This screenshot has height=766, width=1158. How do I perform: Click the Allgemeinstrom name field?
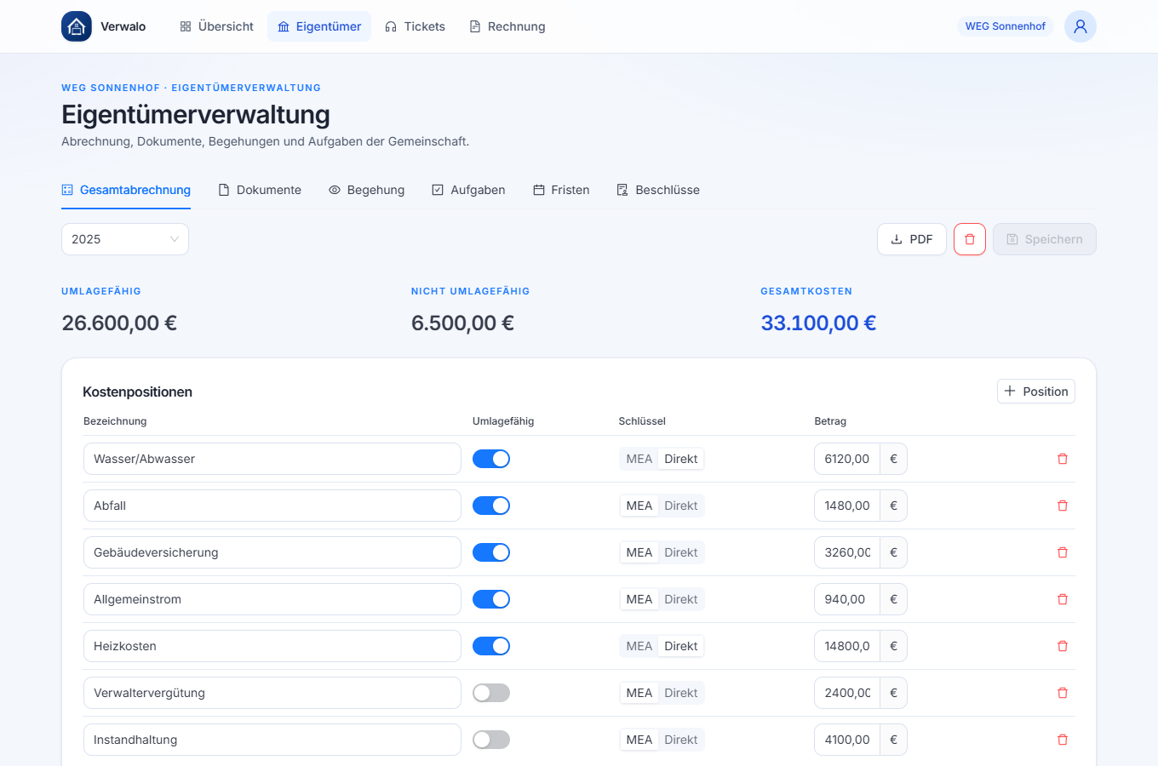click(272, 599)
